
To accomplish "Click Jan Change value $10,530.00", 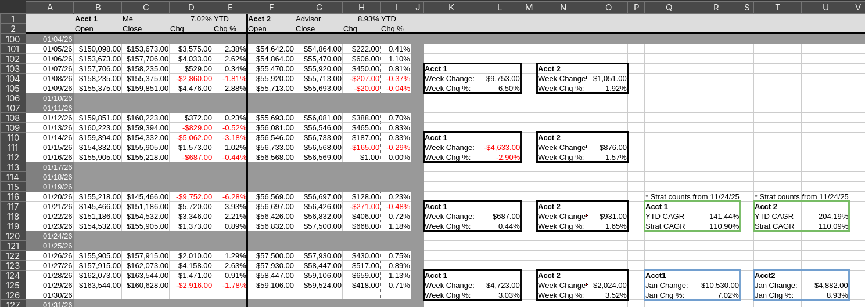I will [716, 286].
